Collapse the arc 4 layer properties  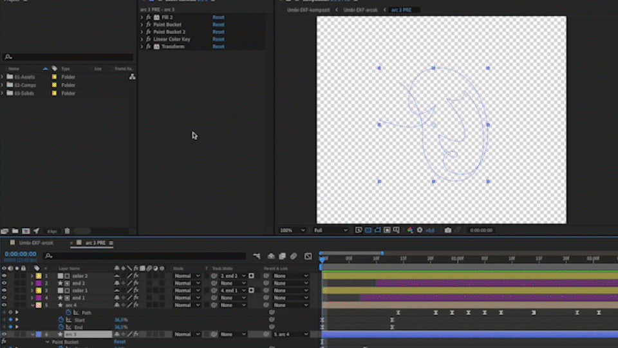click(x=32, y=305)
